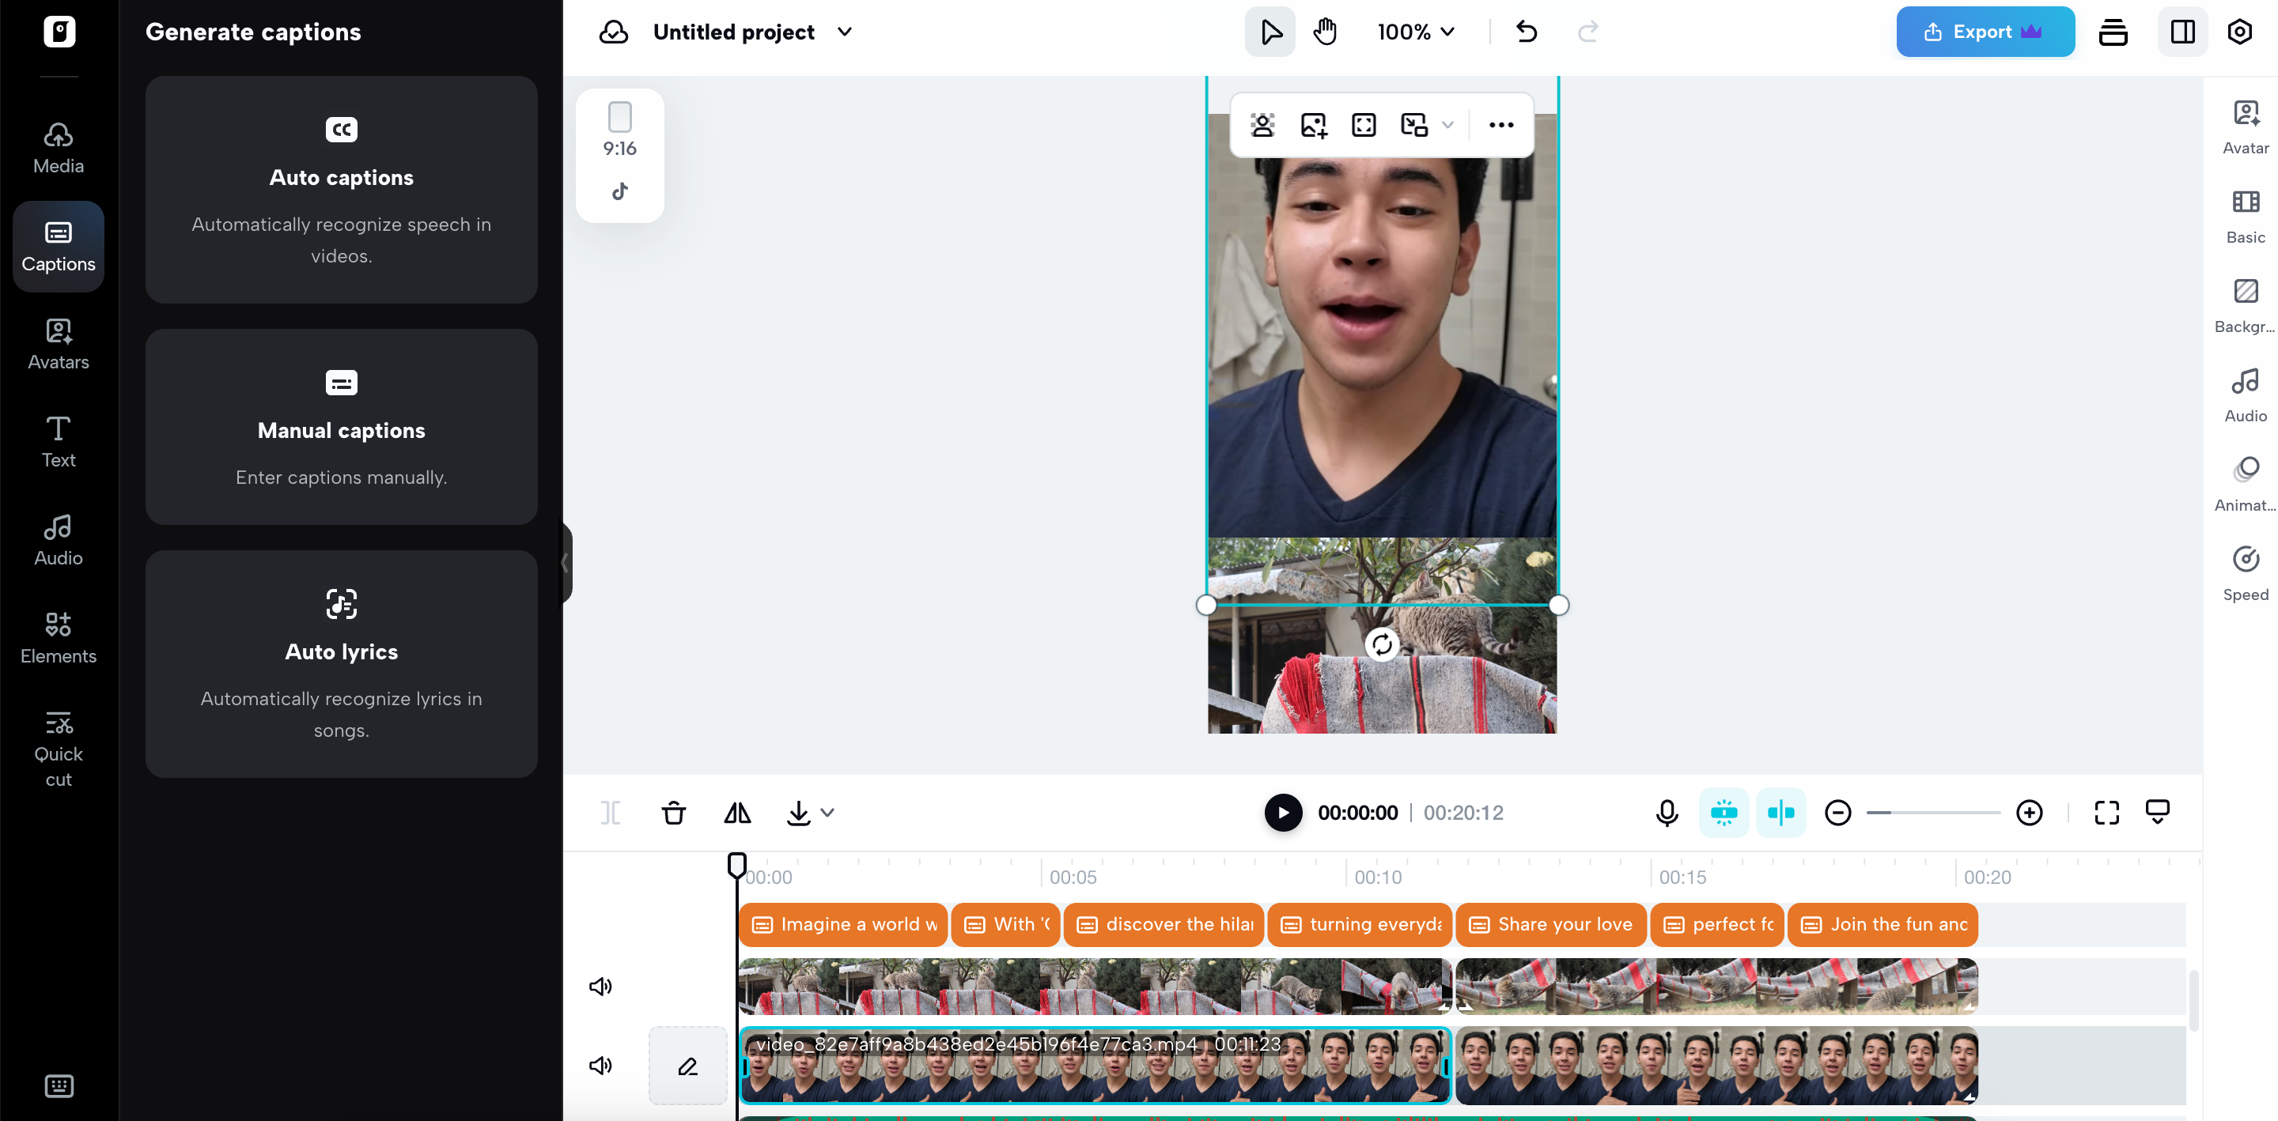Mute the selfie video track
Screen dimensions: 2278x1121
(x=600, y=1066)
